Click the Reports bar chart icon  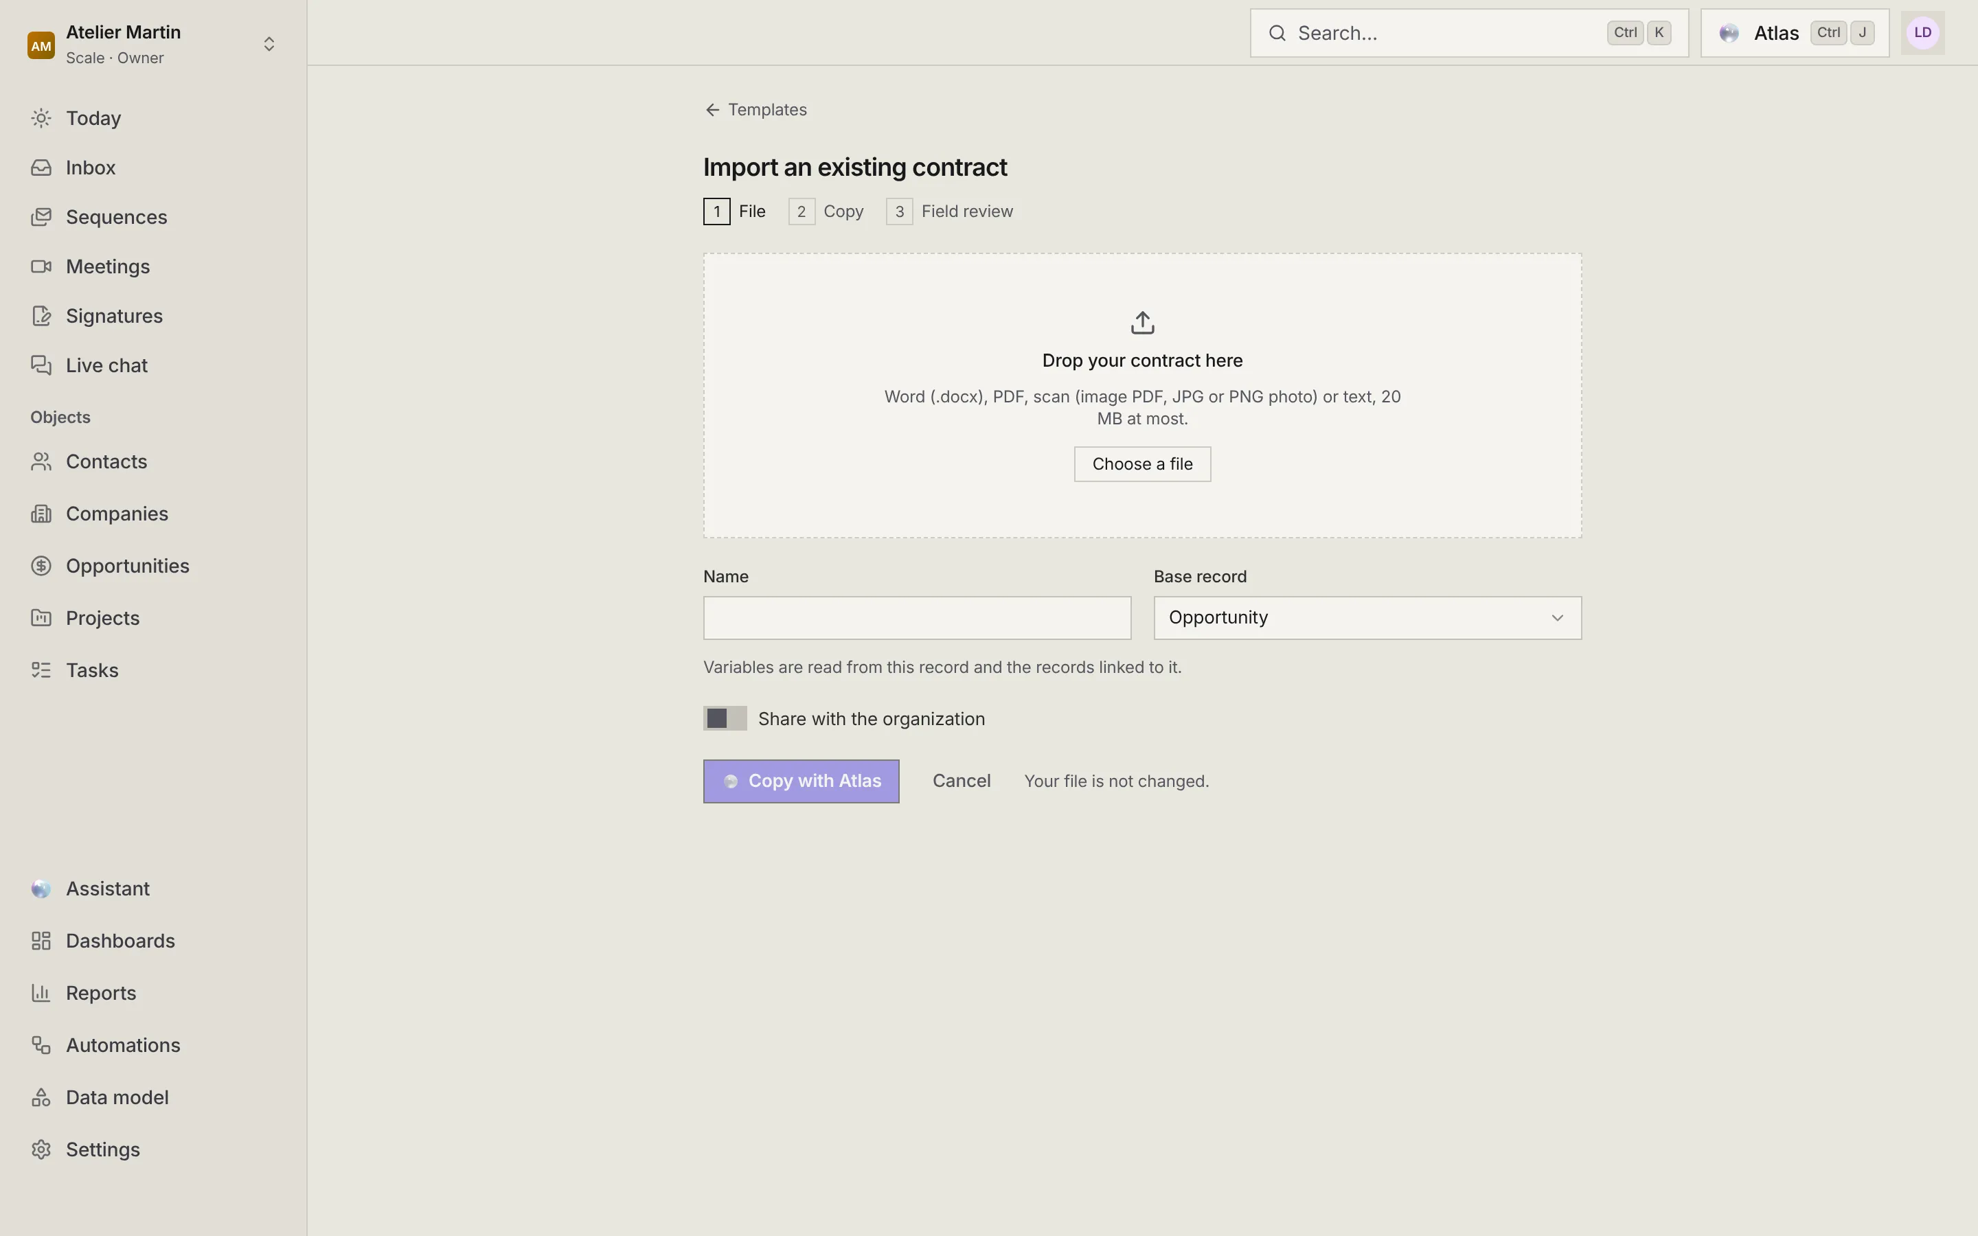click(x=41, y=993)
